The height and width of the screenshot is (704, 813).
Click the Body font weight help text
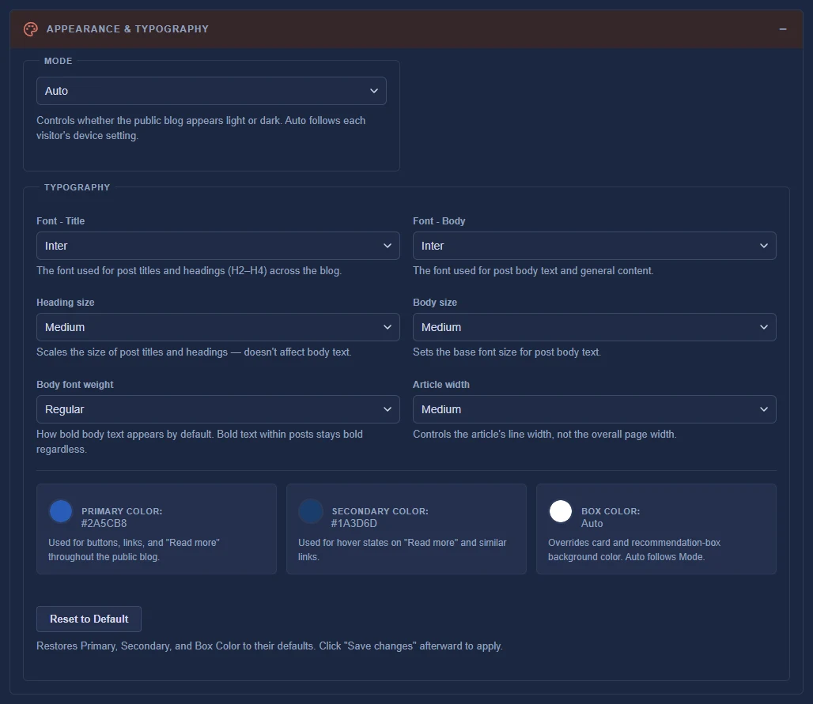199,442
